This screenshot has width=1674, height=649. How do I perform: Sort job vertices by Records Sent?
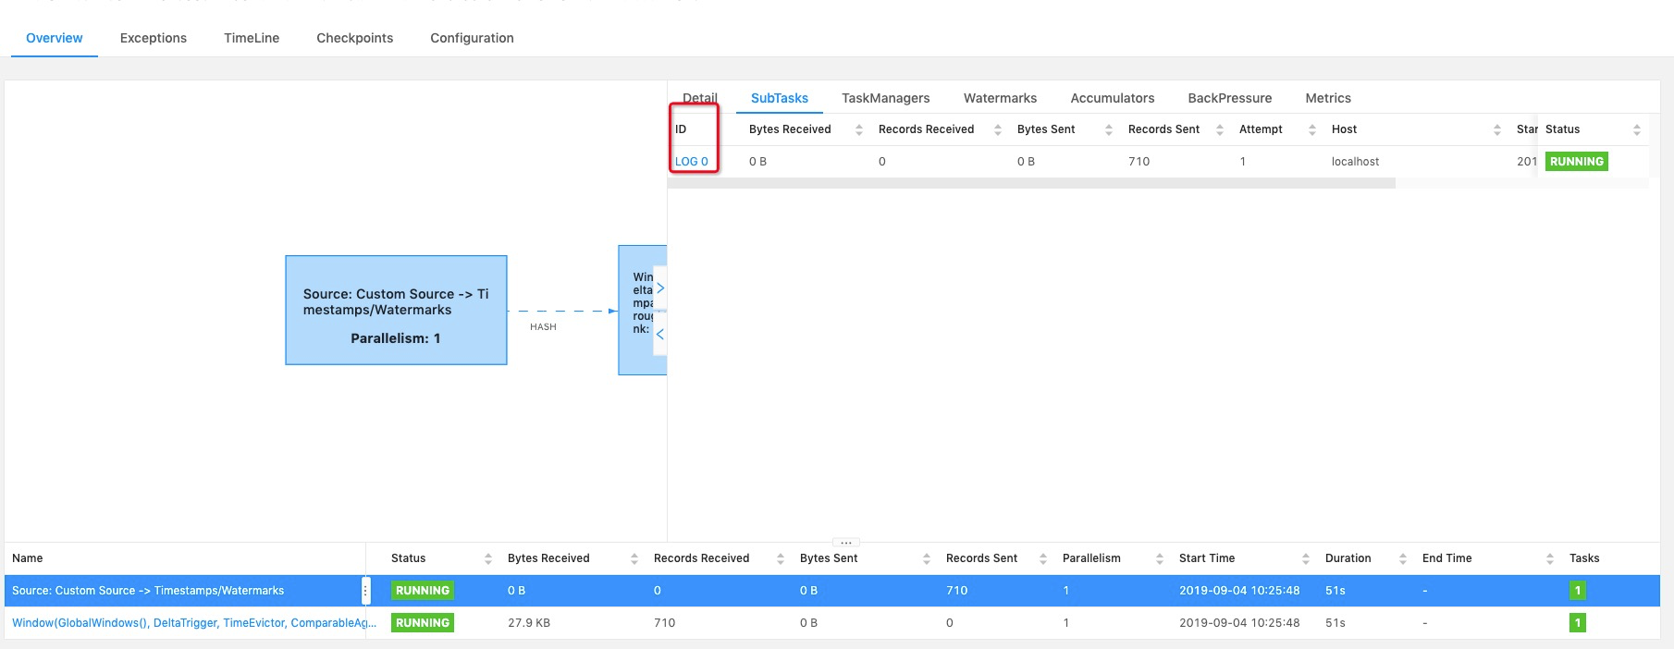(1043, 558)
